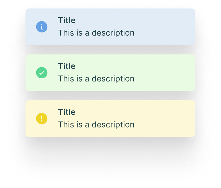Click the green checkmark success icon
This screenshot has width=221, height=188.
click(x=42, y=73)
